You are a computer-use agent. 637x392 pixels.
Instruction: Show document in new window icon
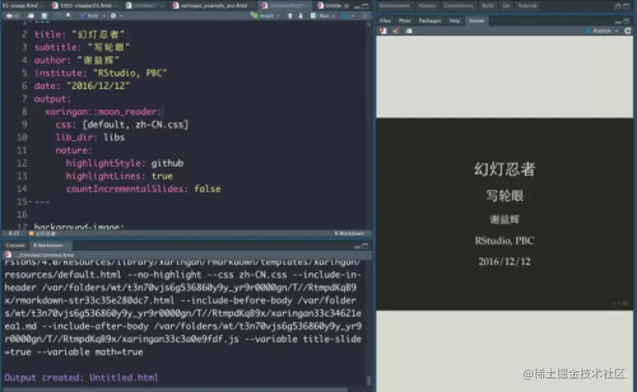tap(31, 16)
